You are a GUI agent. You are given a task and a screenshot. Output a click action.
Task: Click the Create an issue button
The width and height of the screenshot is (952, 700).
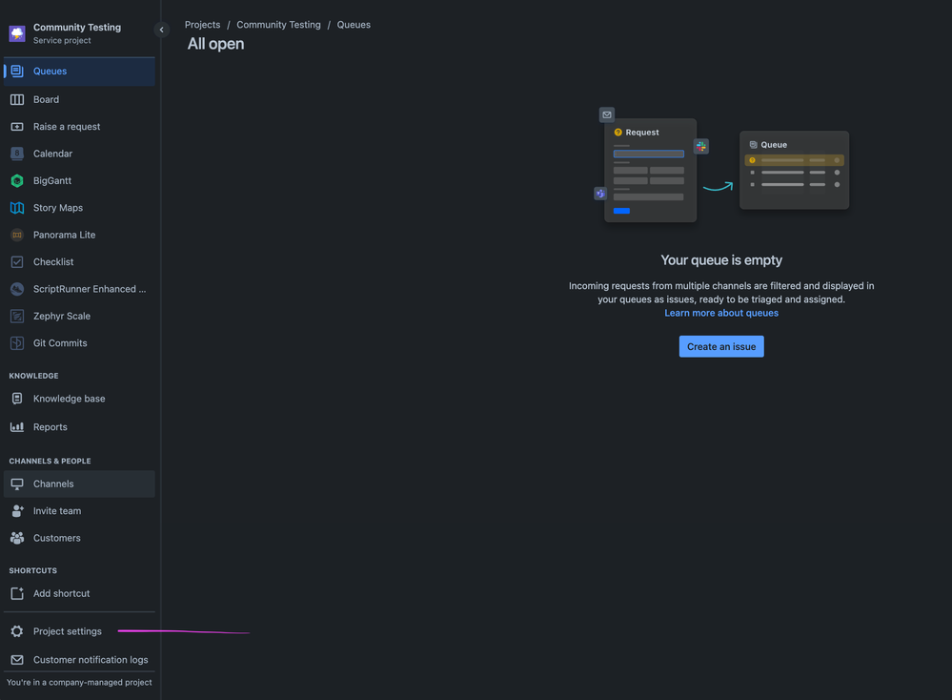coord(721,346)
